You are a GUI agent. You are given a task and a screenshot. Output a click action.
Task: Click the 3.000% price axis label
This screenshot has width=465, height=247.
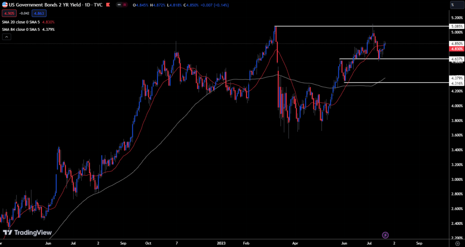pos(457,179)
